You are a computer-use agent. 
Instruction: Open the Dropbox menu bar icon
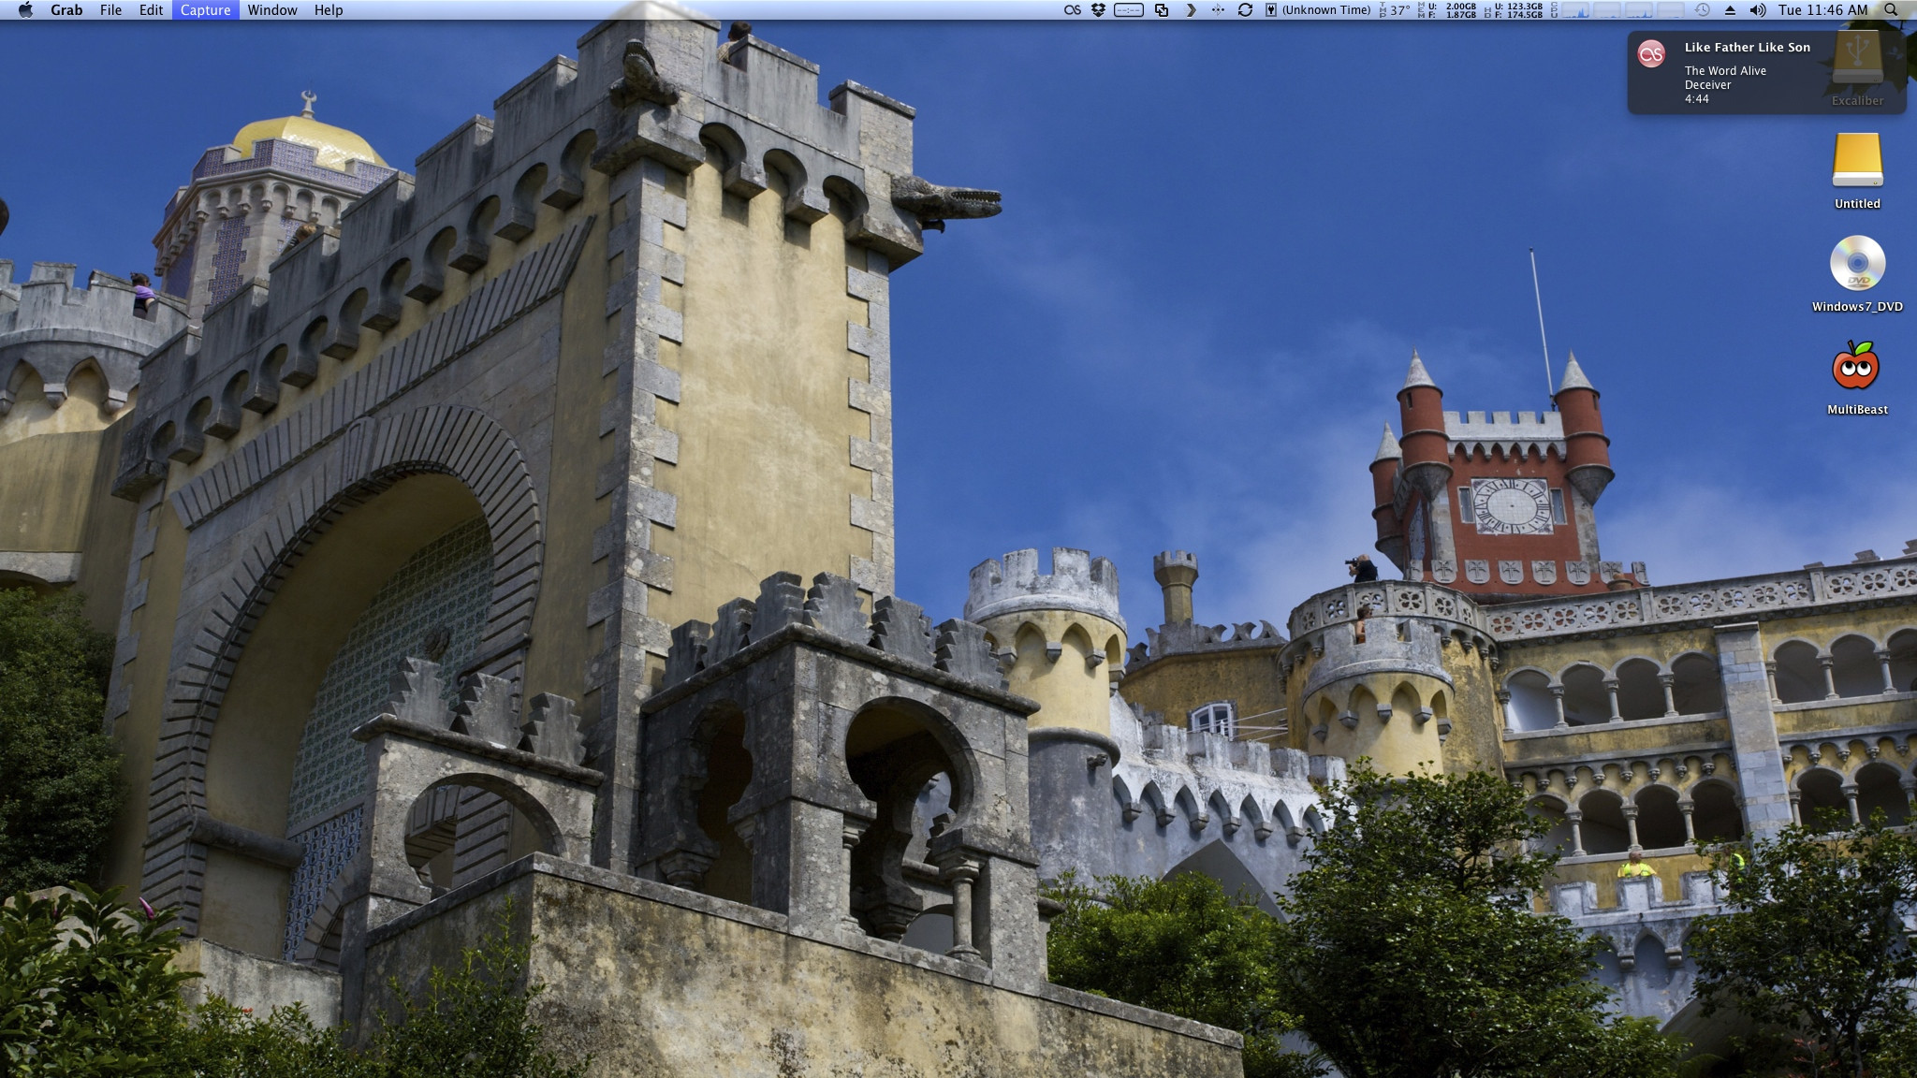click(1099, 10)
